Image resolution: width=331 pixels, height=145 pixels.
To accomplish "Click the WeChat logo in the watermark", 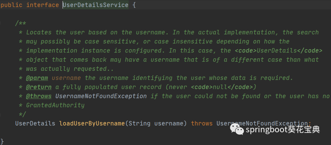I will pos(237,129).
